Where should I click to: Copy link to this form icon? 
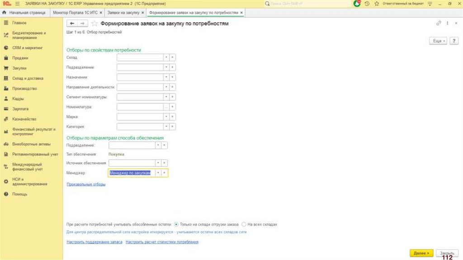[439, 23]
